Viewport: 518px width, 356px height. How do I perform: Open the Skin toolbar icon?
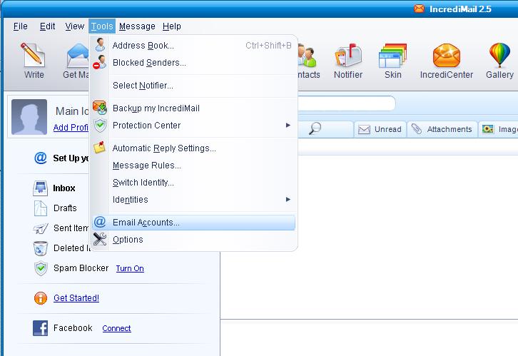(392, 56)
